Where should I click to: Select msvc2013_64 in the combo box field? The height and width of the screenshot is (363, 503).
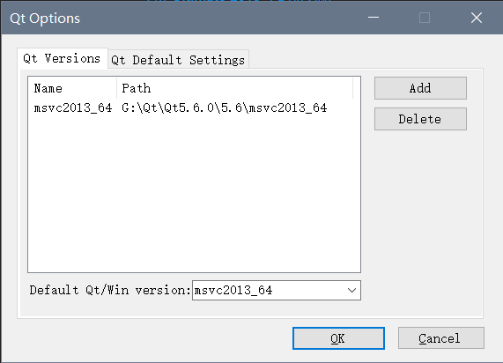coord(277,291)
